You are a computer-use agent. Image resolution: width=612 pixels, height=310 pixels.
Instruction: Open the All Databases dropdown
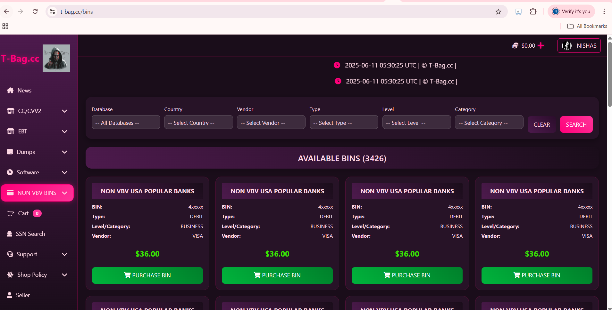[126, 122]
